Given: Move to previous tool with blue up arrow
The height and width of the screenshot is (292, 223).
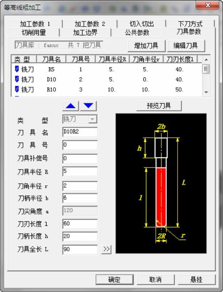Looking at the screenshot, I should click(71, 106).
